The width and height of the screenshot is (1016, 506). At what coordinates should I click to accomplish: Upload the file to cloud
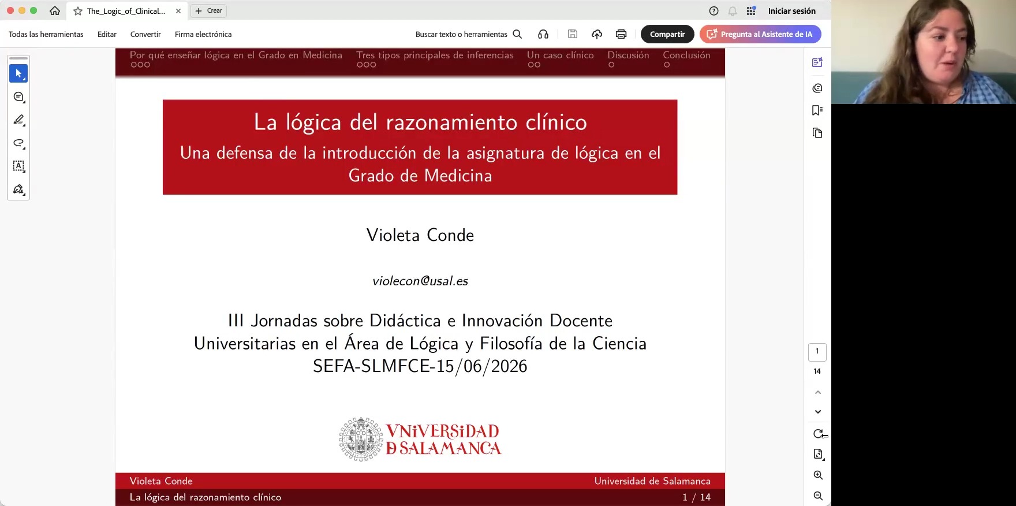point(597,35)
